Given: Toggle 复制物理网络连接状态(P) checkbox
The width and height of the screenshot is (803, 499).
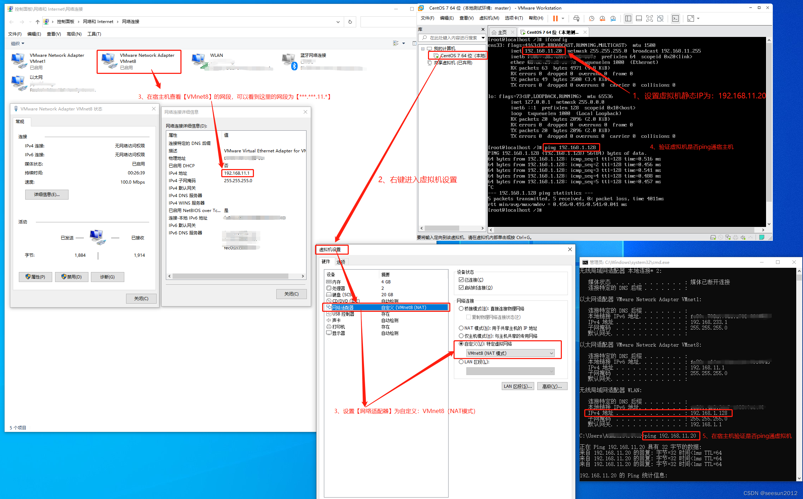Looking at the screenshot, I should click(x=468, y=317).
